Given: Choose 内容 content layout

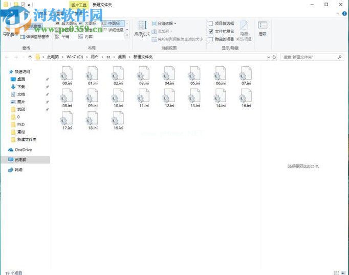Looking at the screenshot, I should 85,37.
